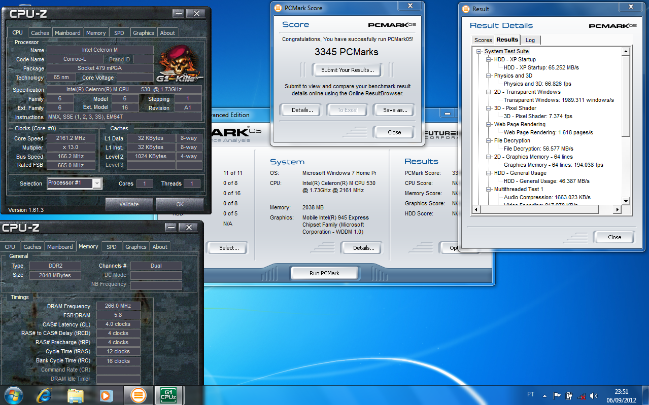Image resolution: width=649 pixels, height=405 pixels.
Task: Open SPD tab in upper CPU-Z window
Action: 119,33
